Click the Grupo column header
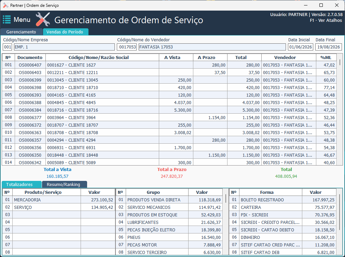 pyautogui.click(x=157, y=192)
